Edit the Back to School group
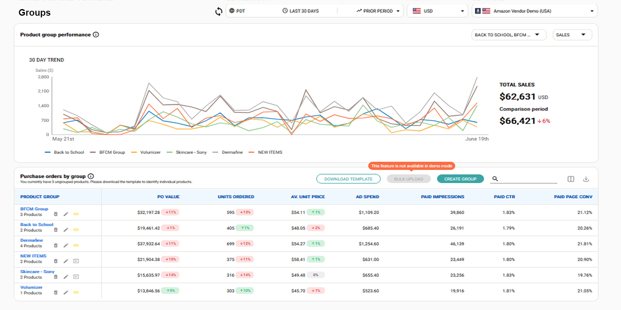The image size is (621, 310). coord(66,230)
